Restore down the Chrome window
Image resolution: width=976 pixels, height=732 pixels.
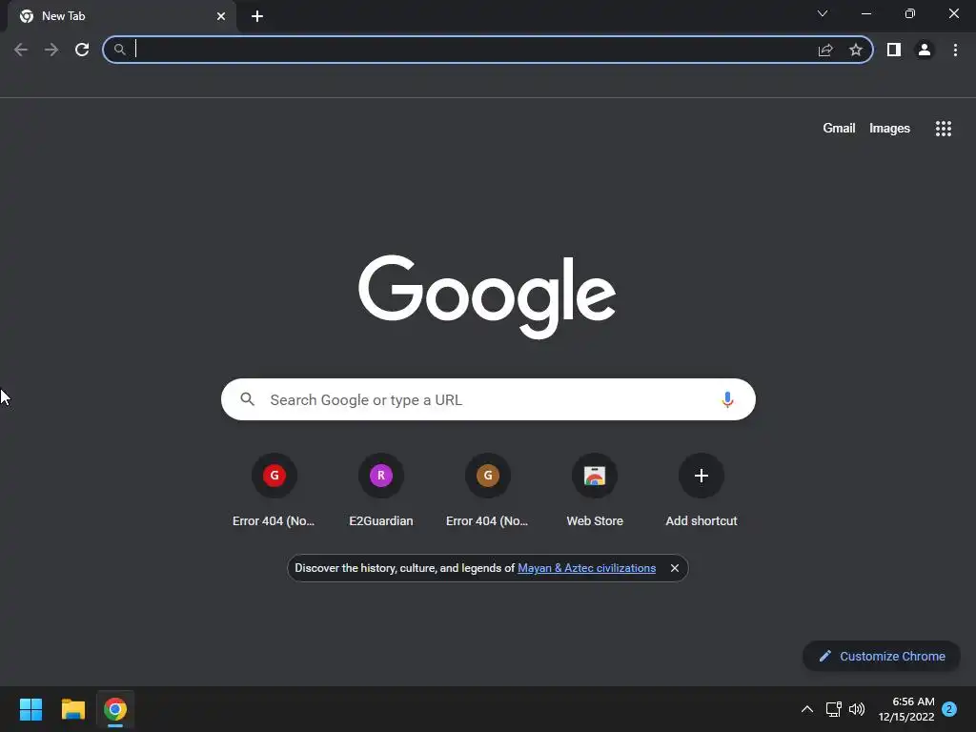(x=910, y=13)
